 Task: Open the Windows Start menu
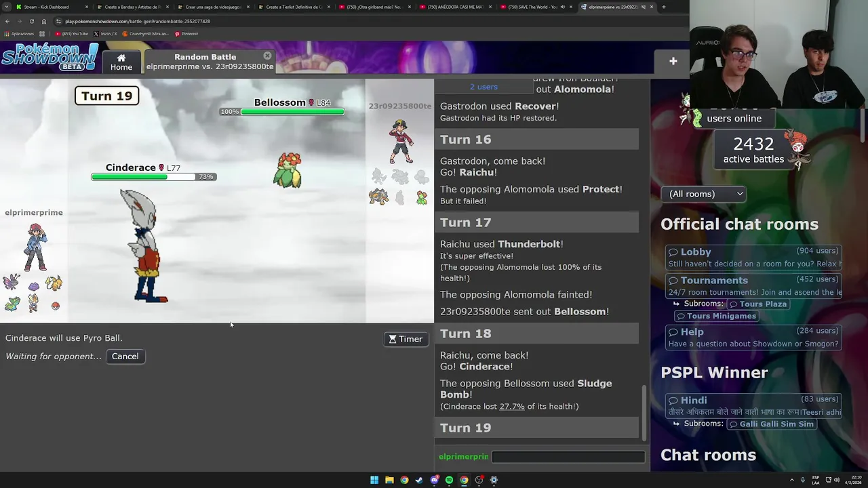point(374,480)
